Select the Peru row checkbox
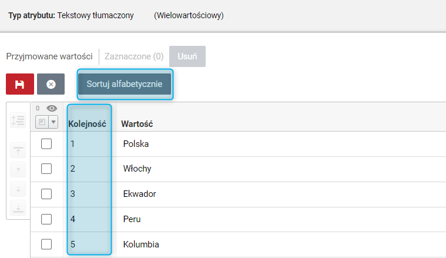 (x=46, y=219)
